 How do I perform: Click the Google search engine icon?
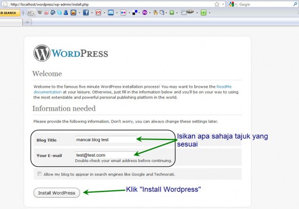click(231, 4)
